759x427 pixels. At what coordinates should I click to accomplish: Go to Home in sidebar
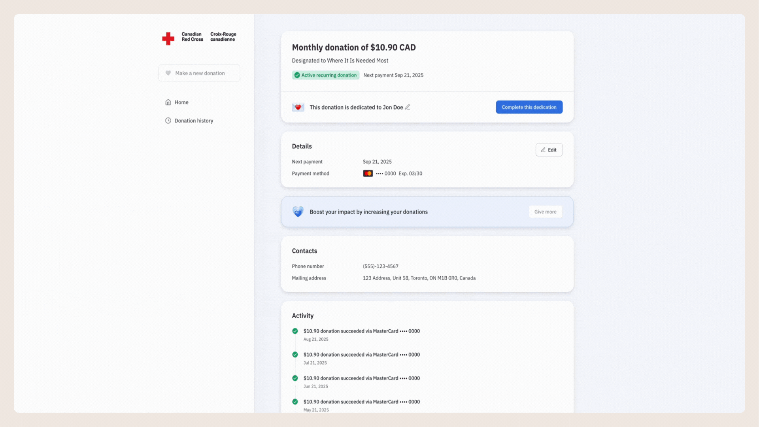[x=177, y=102]
